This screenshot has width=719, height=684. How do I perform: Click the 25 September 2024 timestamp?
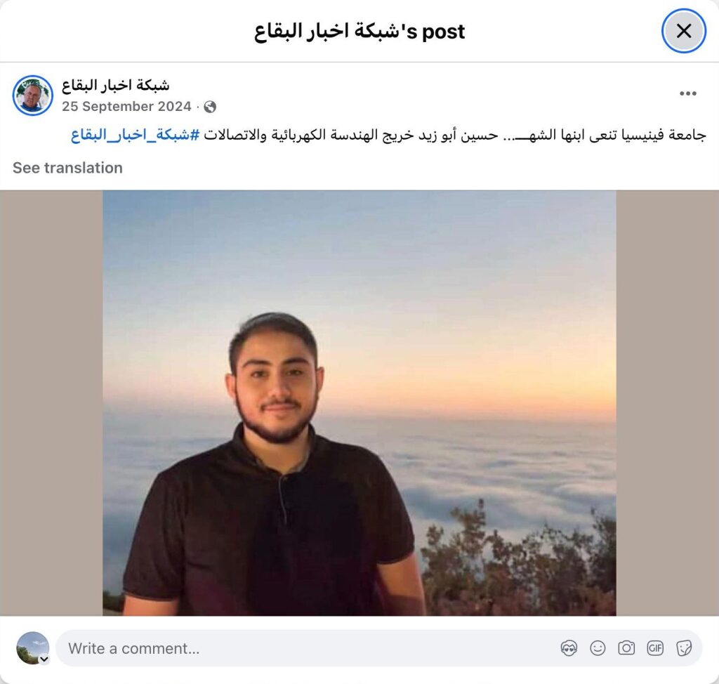[126, 107]
